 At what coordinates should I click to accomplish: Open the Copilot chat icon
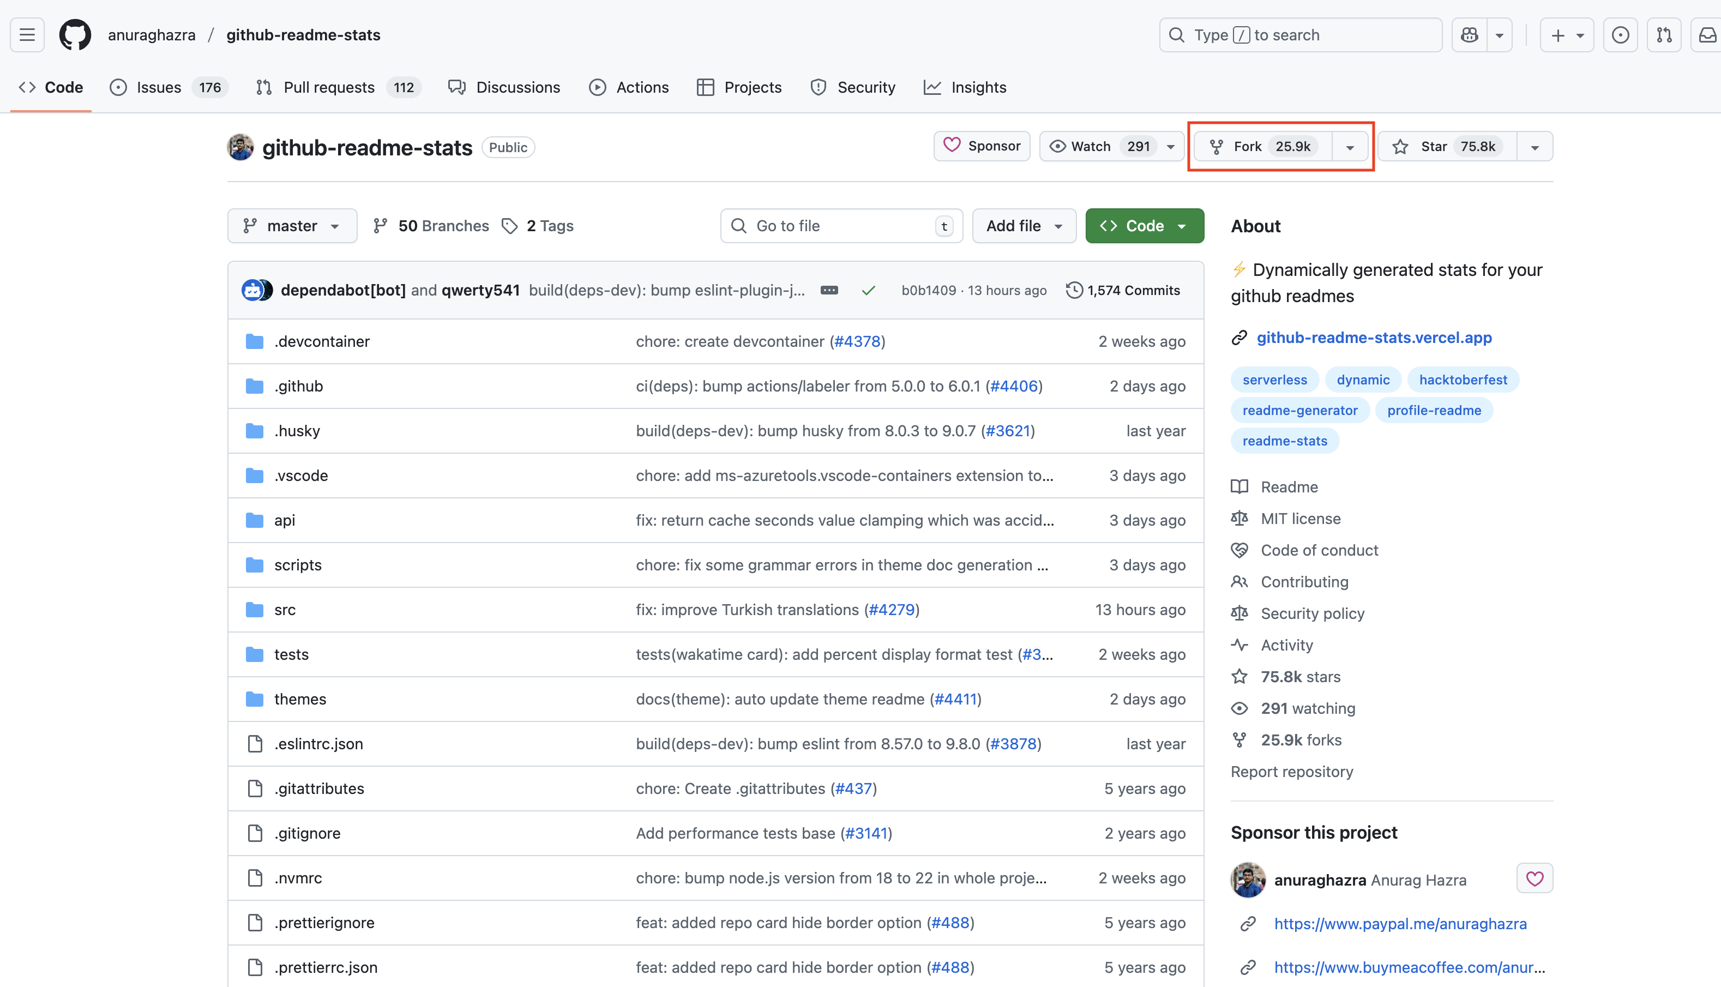(1469, 34)
